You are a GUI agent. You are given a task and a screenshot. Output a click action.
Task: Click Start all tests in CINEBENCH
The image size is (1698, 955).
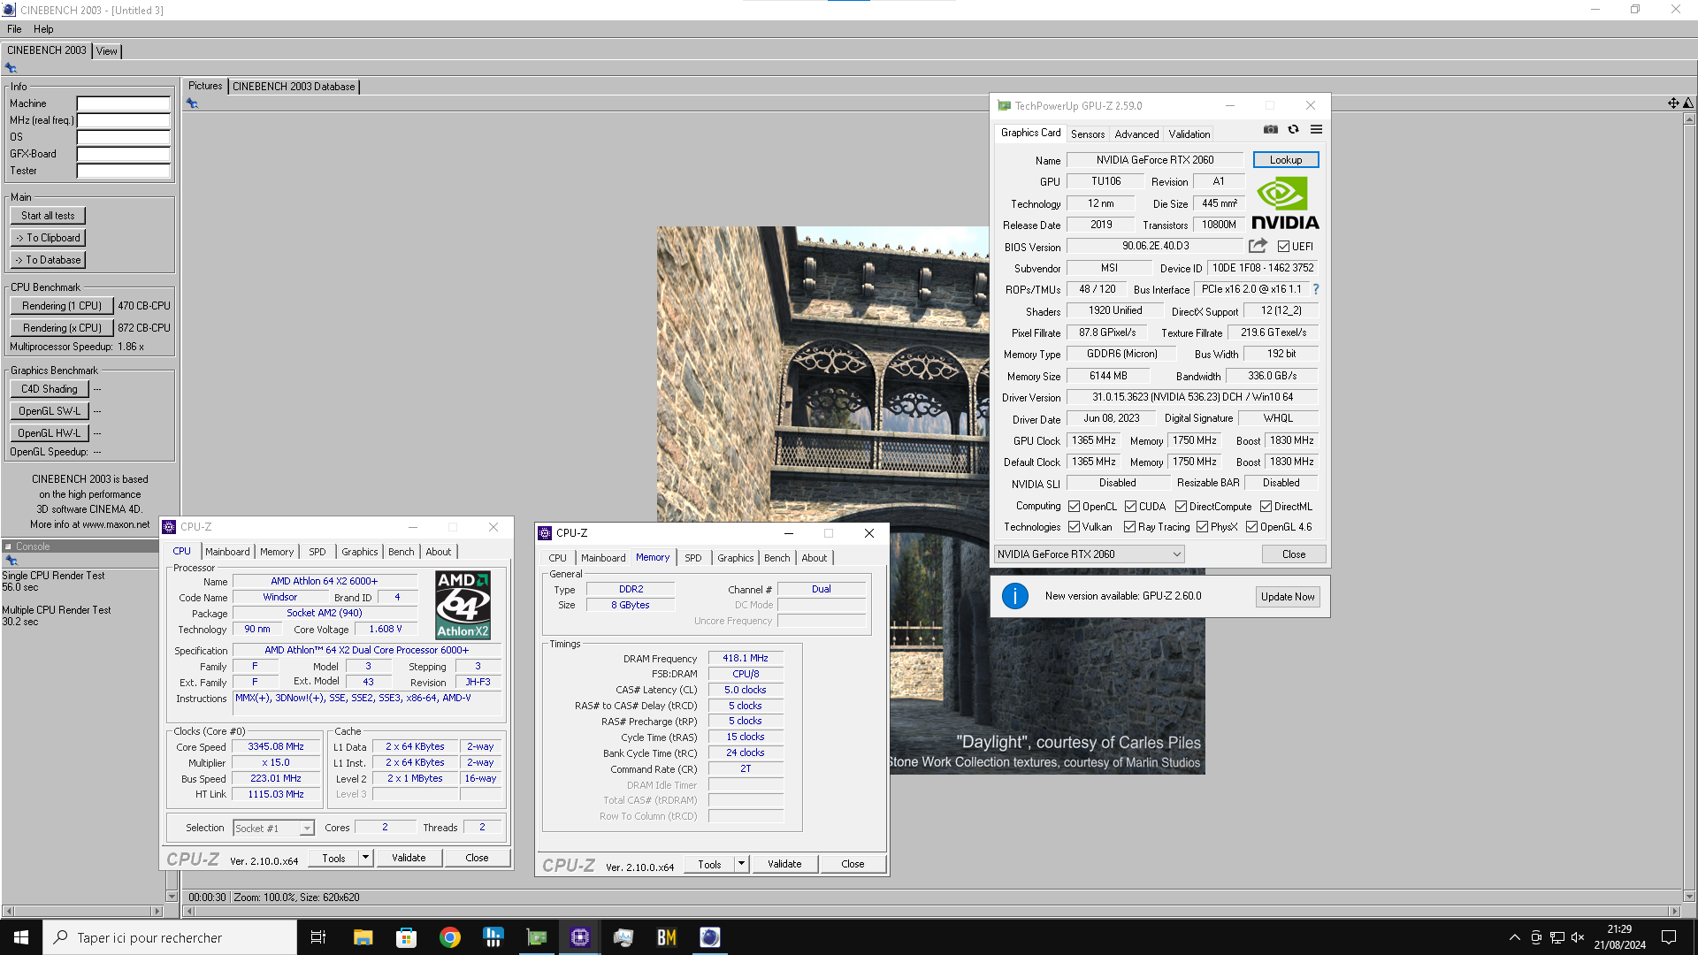point(48,216)
